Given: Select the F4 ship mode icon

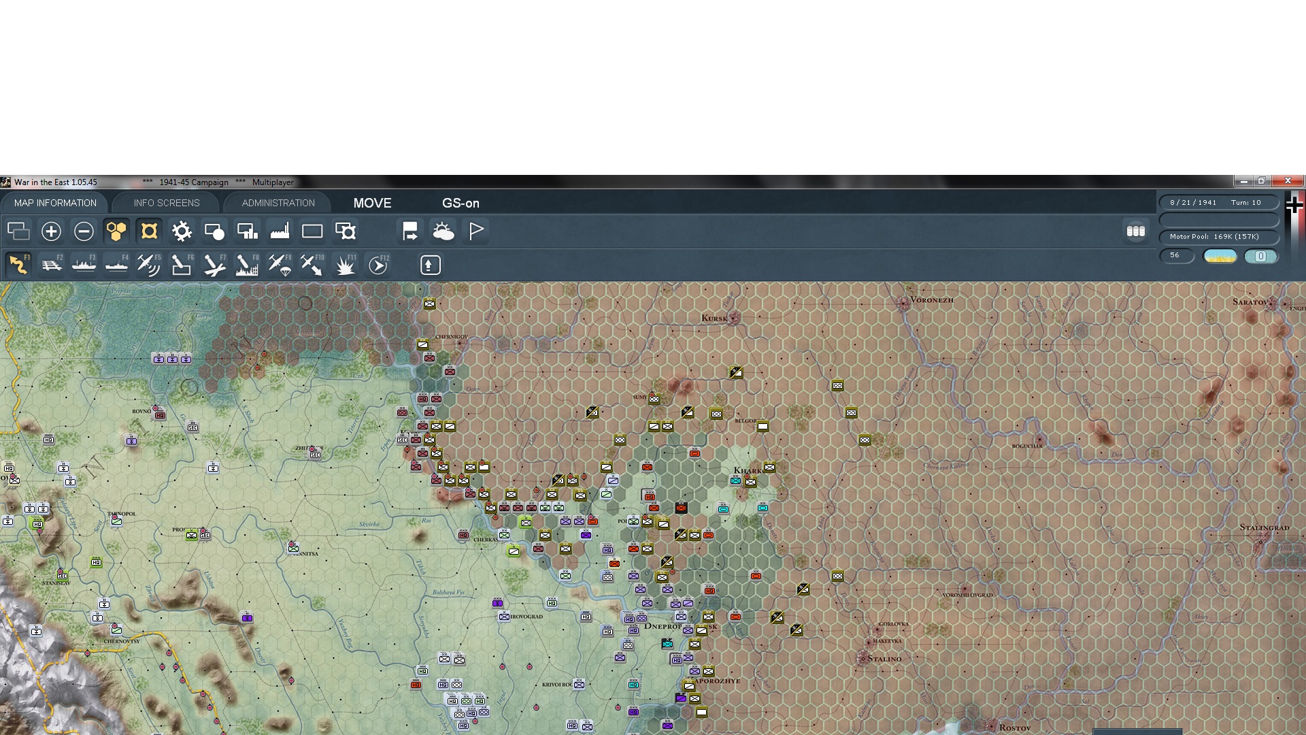Looking at the screenshot, I should click(116, 265).
